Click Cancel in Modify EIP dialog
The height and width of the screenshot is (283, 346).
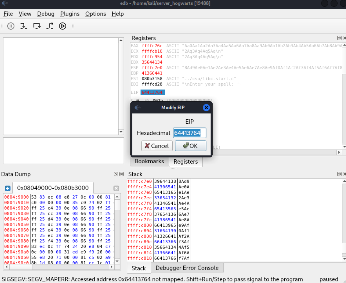click(x=157, y=146)
